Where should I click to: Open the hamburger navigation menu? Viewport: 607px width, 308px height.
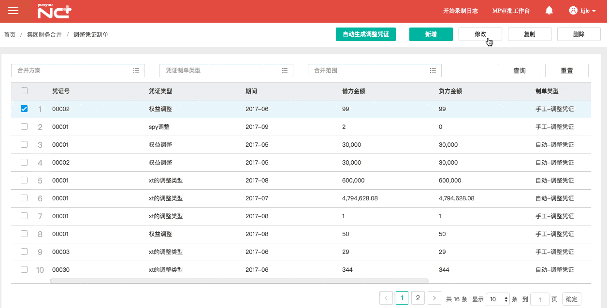pos(13,11)
